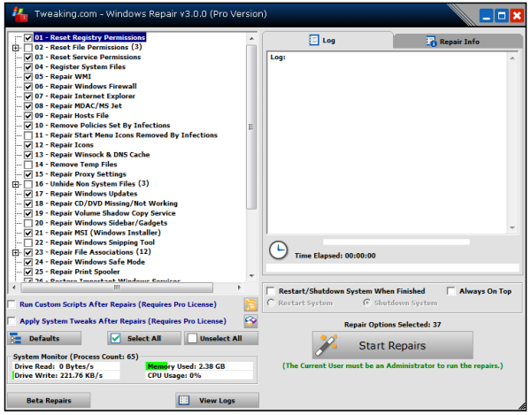Screen dimensions: 531x415
Task: Enable Apply System Tweaks After Repairs
Action: [12, 321]
